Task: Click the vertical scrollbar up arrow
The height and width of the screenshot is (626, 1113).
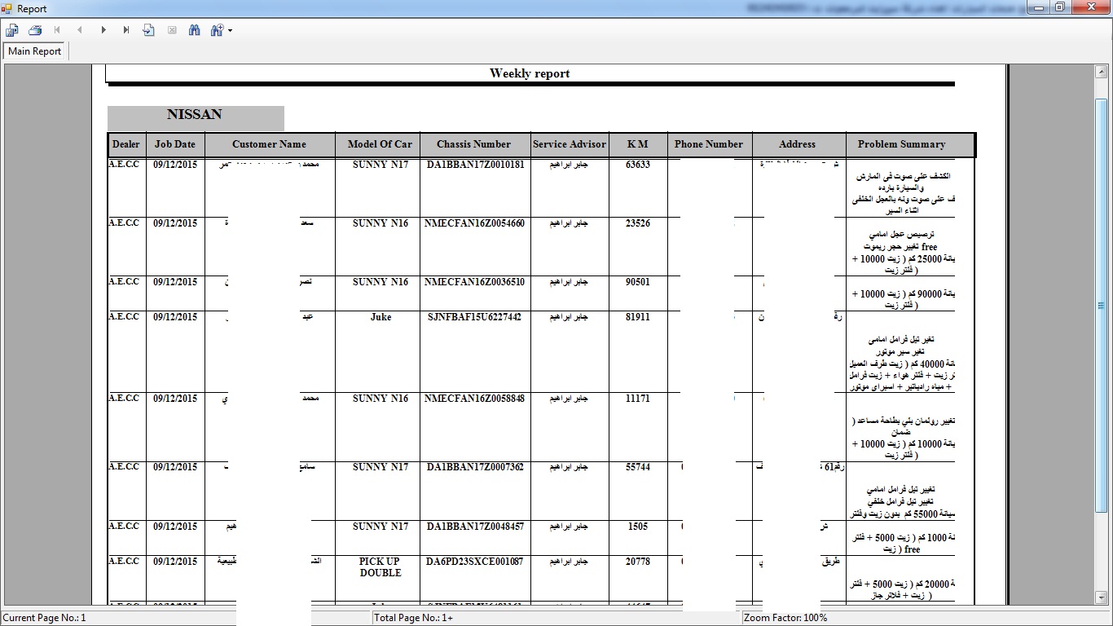Action: [x=1102, y=72]
